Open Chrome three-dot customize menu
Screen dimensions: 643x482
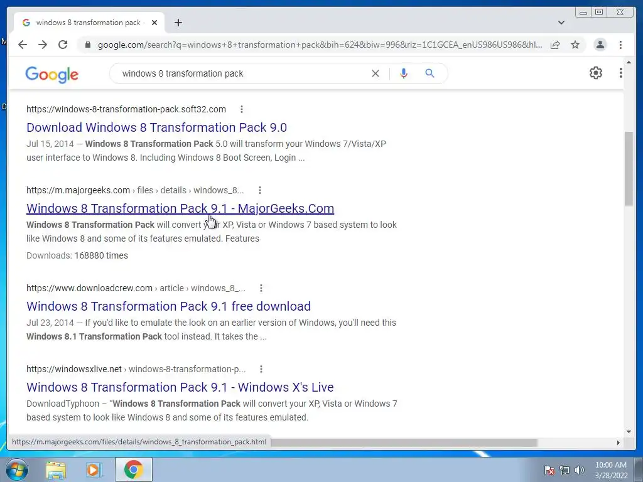(620, 45)
